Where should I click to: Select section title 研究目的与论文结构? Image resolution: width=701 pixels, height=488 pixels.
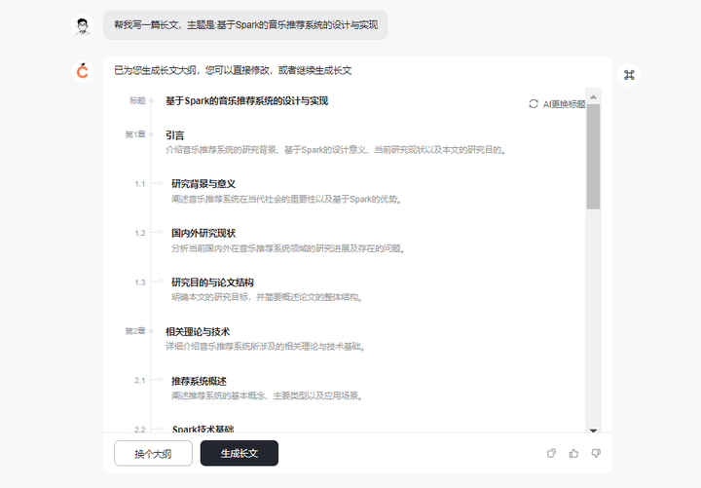coord(213,282)
